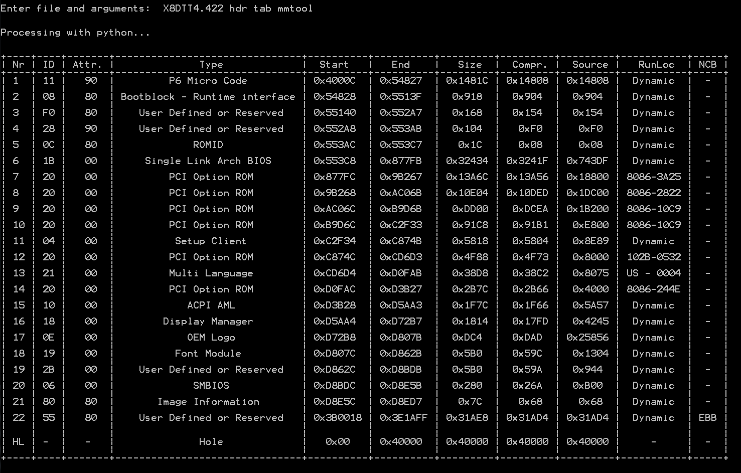
Task: Select start address 0x55140
Action: click(334, 112)
